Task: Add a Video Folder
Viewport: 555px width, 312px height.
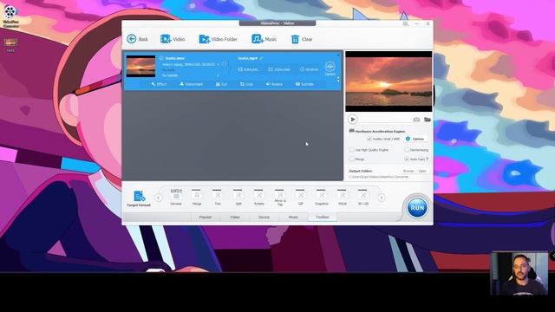Action: 218,39
